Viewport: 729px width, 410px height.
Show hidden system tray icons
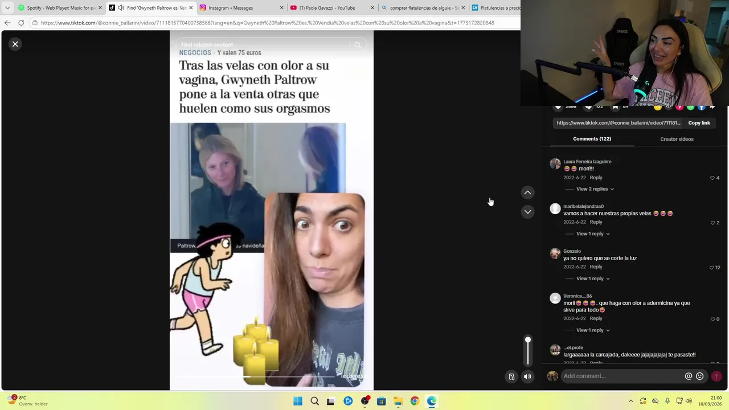coord(630,401)
